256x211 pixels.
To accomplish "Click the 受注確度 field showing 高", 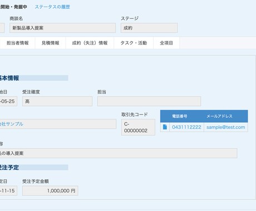I will point(57,101).
